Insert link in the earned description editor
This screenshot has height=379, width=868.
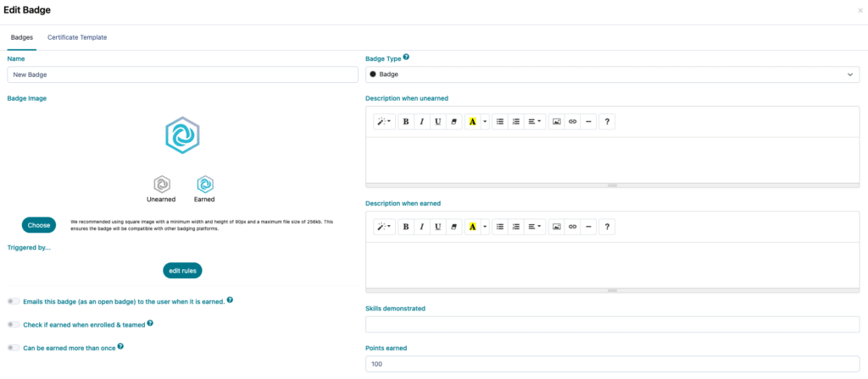[x=572, y=227]
